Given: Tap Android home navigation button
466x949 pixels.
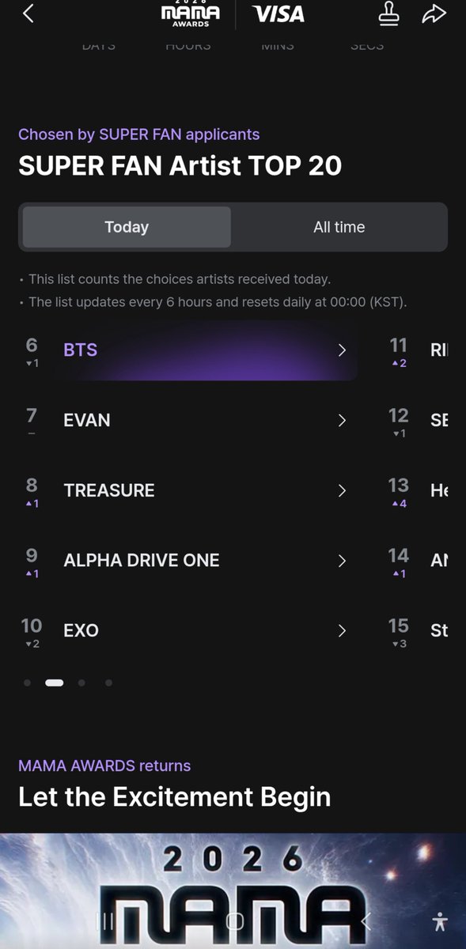Looking at the screenshot, I should tap(235, 921).
